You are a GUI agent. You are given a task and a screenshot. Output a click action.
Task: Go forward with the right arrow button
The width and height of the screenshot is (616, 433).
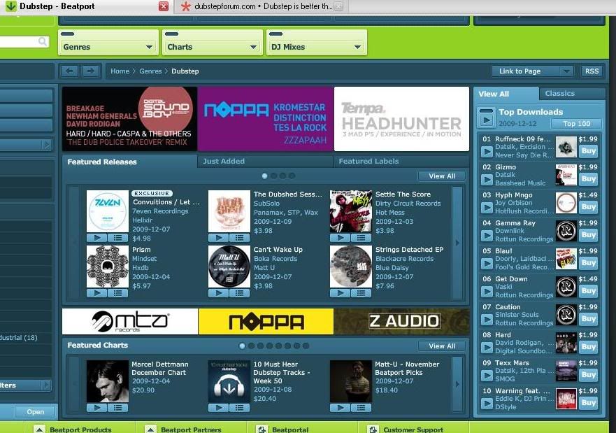(x=91, y=71)
